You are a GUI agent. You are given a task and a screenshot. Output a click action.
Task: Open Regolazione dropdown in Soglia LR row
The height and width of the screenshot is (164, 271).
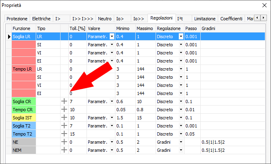pos(181,37)
